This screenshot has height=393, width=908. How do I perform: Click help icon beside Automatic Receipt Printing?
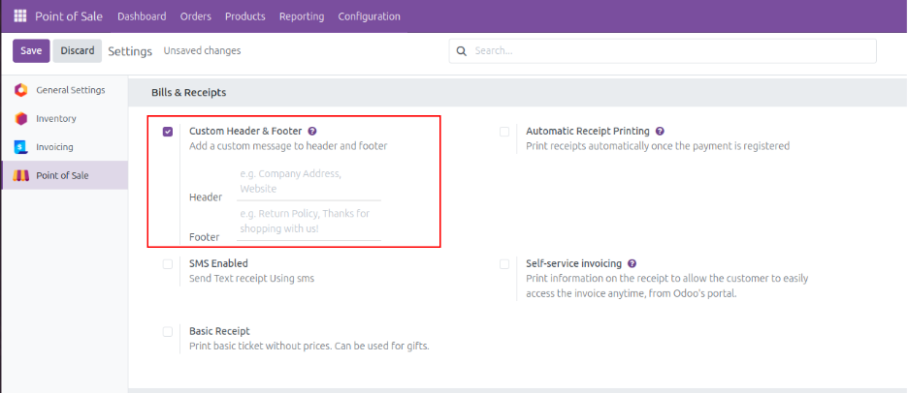pyautogui.click(x=660, y=131)
